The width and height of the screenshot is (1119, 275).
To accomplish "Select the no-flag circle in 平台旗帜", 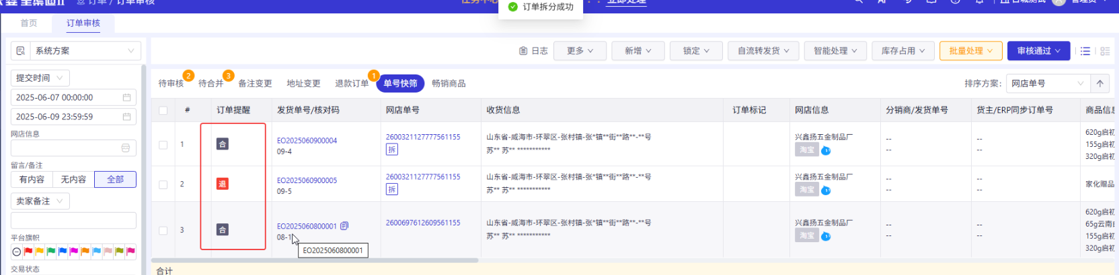I will pos(17,252).
